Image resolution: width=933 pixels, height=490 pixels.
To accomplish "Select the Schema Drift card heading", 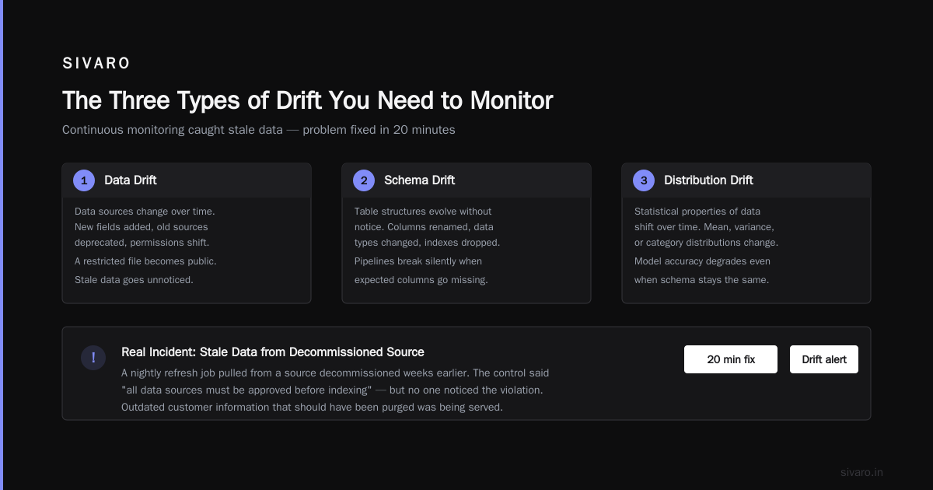I will 420,180.
